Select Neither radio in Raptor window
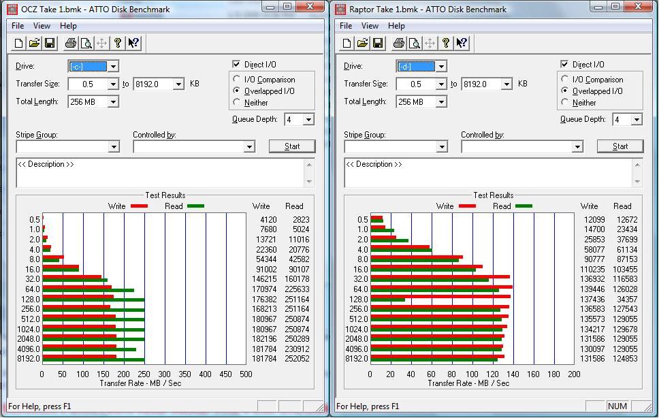The height and width of the screenshot is (418, 659). (565, 102)
